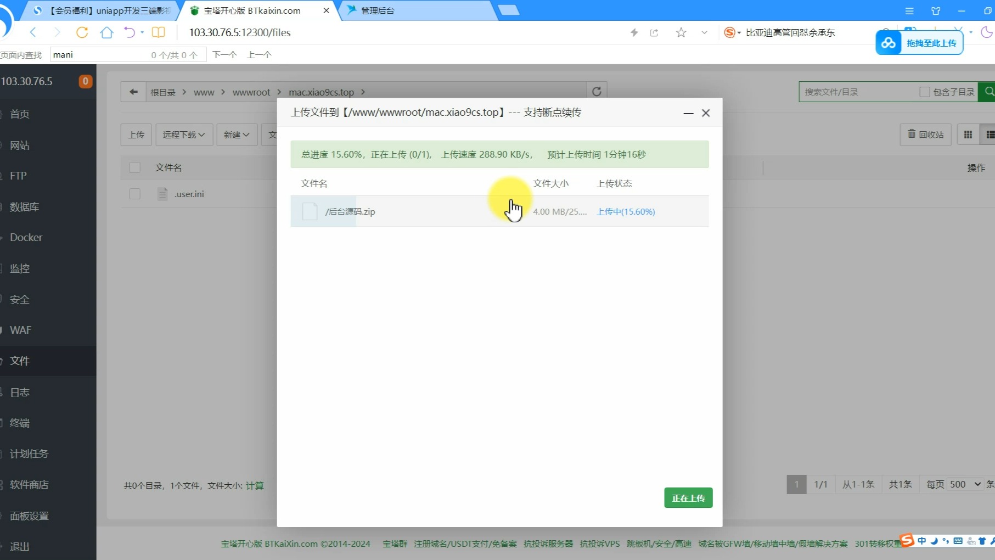Click 上一个 in find bar
This screenshot has width=995, height=560.
[259, 54]
